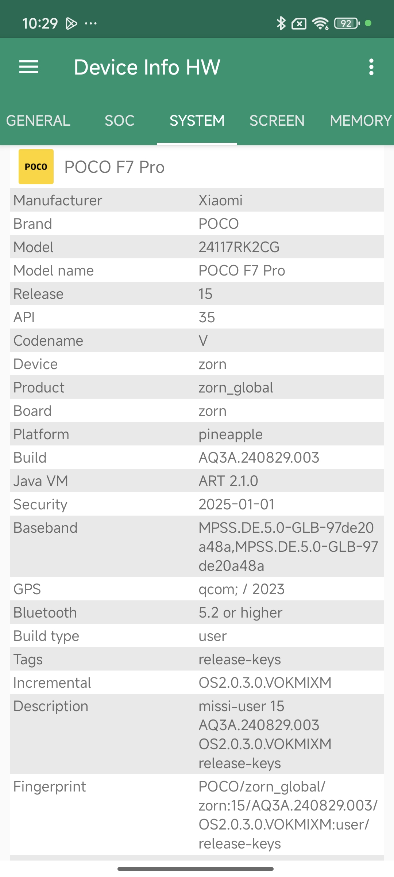The width and height of the screenshot is (394, 877).
Task: Open the three-dot overflow menu
Action: 371,67
